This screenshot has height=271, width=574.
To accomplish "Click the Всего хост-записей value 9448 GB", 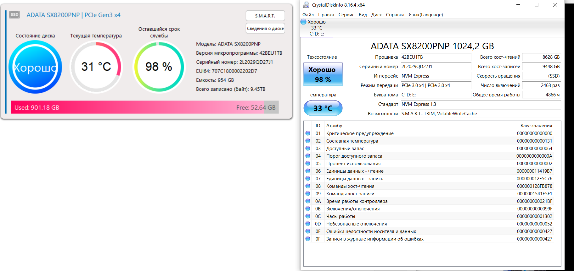I will point(542,67).
